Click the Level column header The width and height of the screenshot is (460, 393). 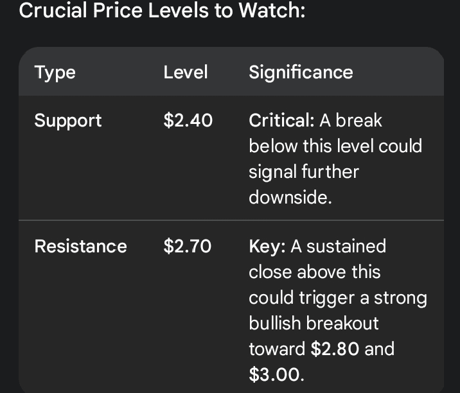pyautogui.click(x=185, y=72)
